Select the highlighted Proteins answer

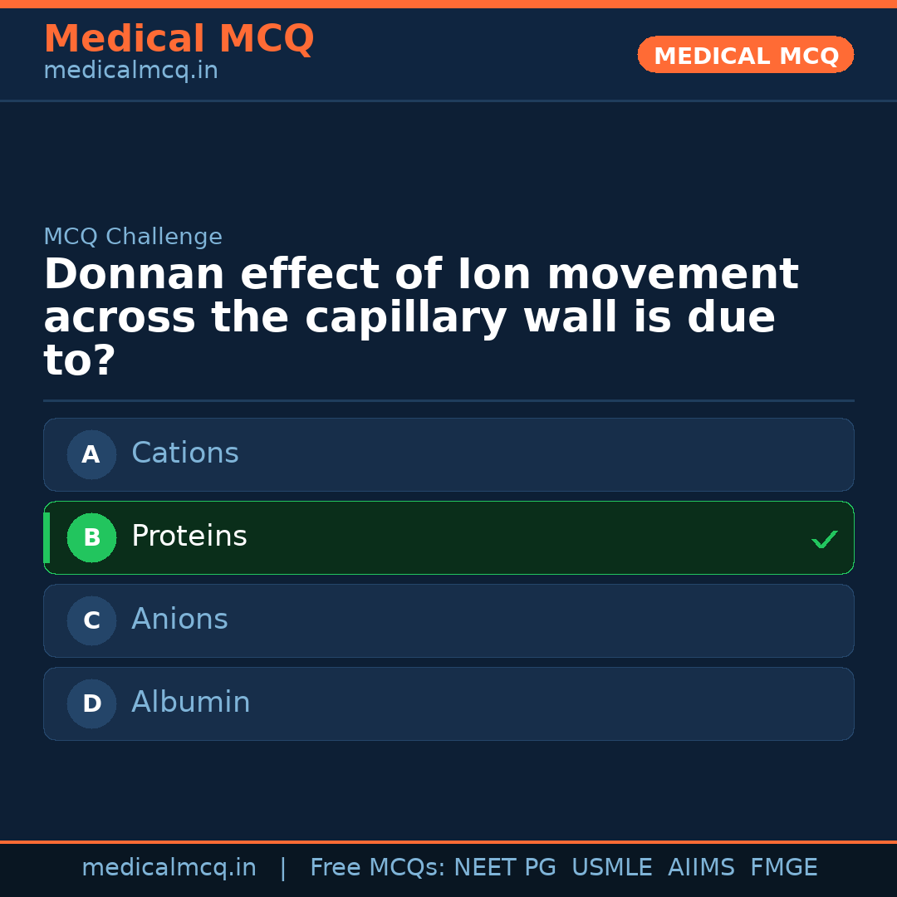[448, 537]
